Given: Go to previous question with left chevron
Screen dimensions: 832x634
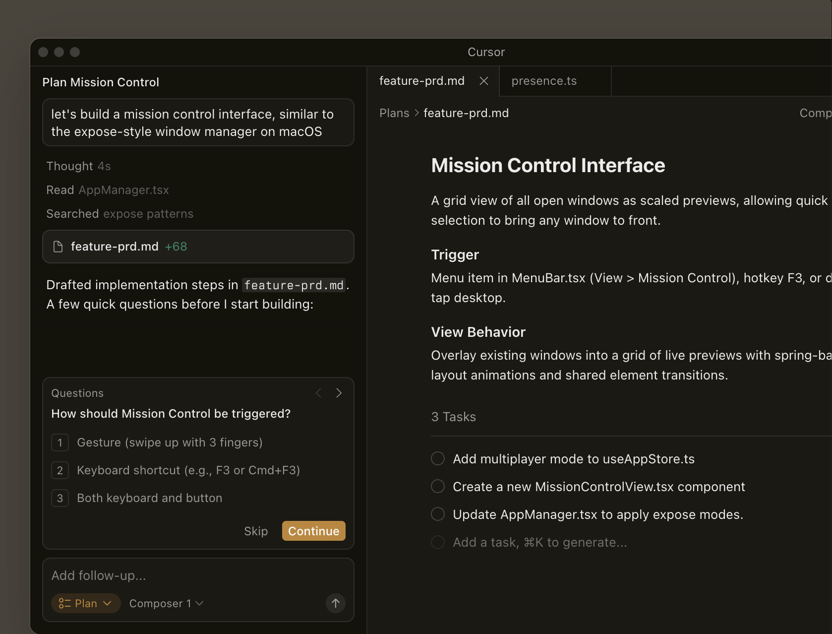Looking at the screenshot, I should (x=319, y=393).
